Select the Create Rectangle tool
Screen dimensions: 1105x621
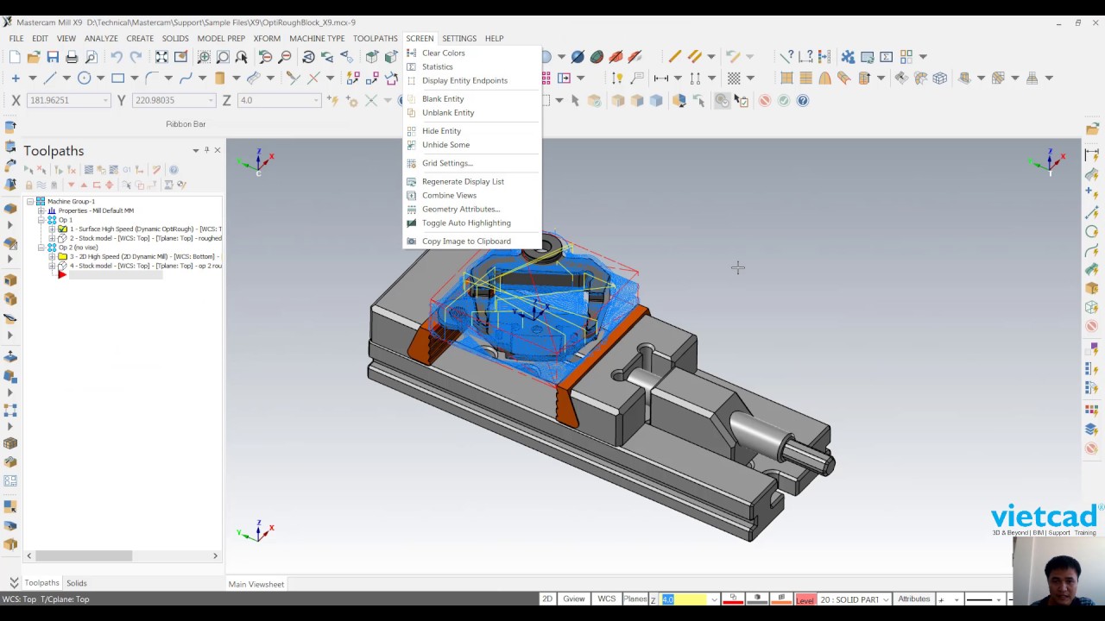[x=117, y=78]
